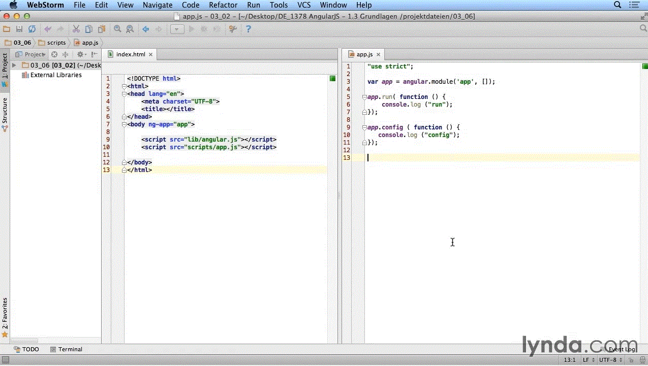Viewport: 648px width, 366px height.
Task: Collapse the app.config function fold on line 9
Action: pyautogui.click(x=364, y=127)
